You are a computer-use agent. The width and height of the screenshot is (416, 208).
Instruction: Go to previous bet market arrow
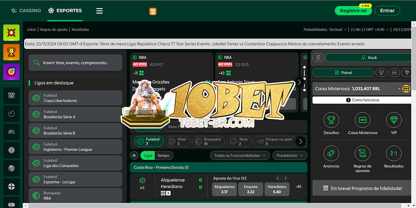pyautogui.click(x=278, y=178)
